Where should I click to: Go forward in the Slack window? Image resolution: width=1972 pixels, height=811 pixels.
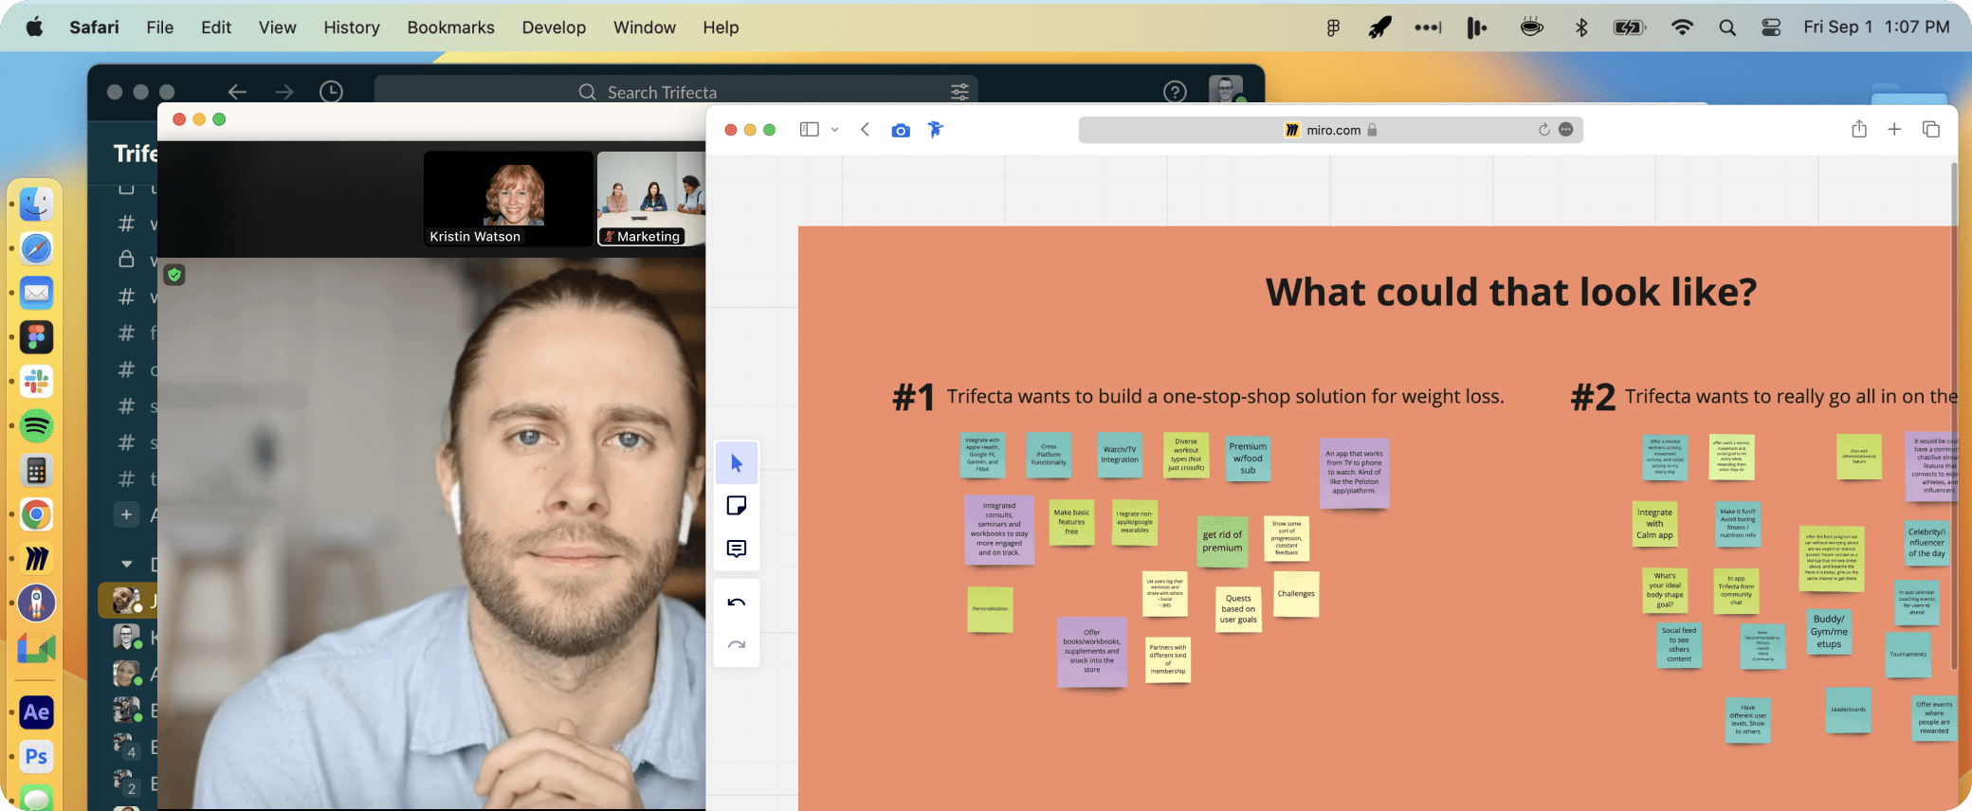pos(283,92)
